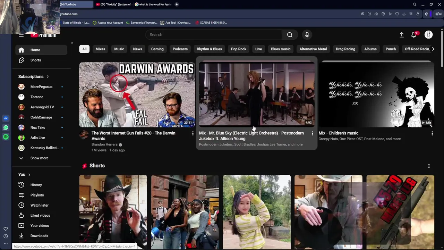Open the Downloads sidebar item
Screen dimensions: 444x250
click(41, 236)
